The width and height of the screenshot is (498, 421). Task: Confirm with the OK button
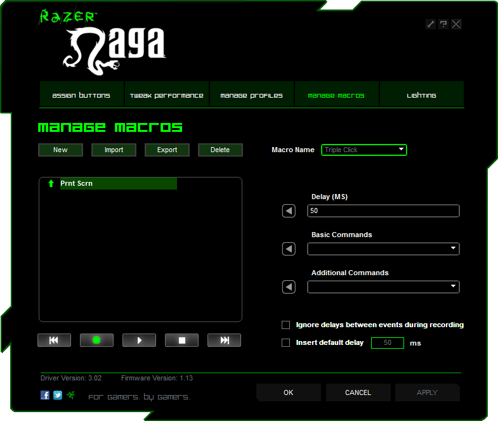[x=289, y=392]
